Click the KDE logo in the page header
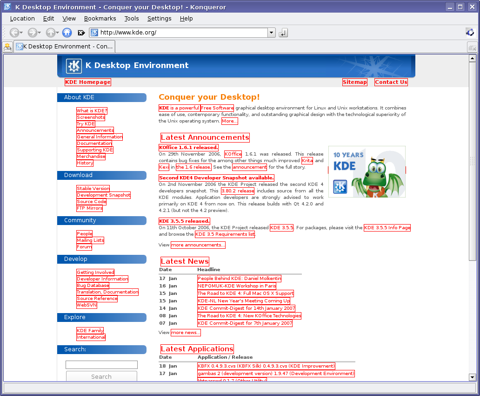 pyautogui.click(x=74, y=66)
